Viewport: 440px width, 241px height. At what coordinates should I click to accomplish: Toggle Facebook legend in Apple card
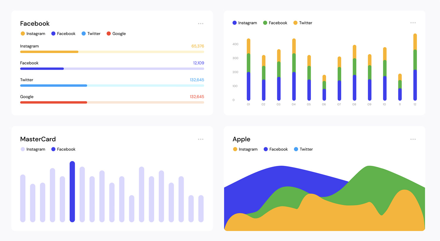point(276,149)
